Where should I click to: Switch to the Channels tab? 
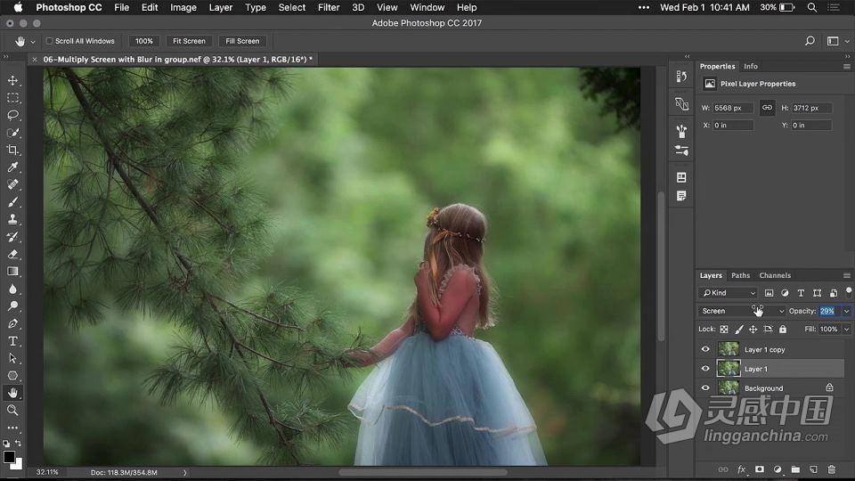[x=775, y=275]
